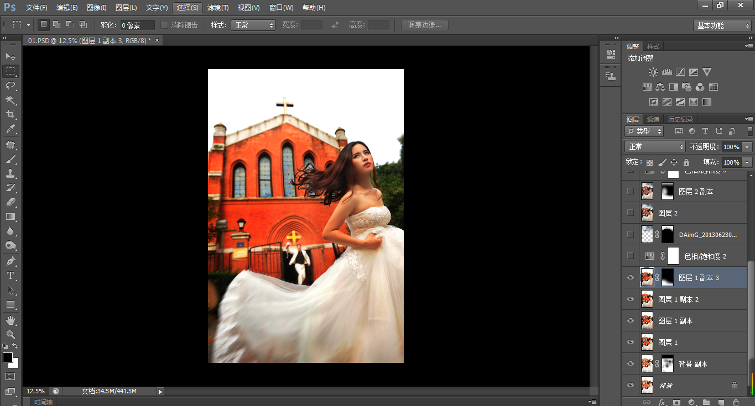Image resolution: width=755 pixels, height=406 pixels.
Task: Hide the 背景 副本 layer
Action: pos(631,364)
